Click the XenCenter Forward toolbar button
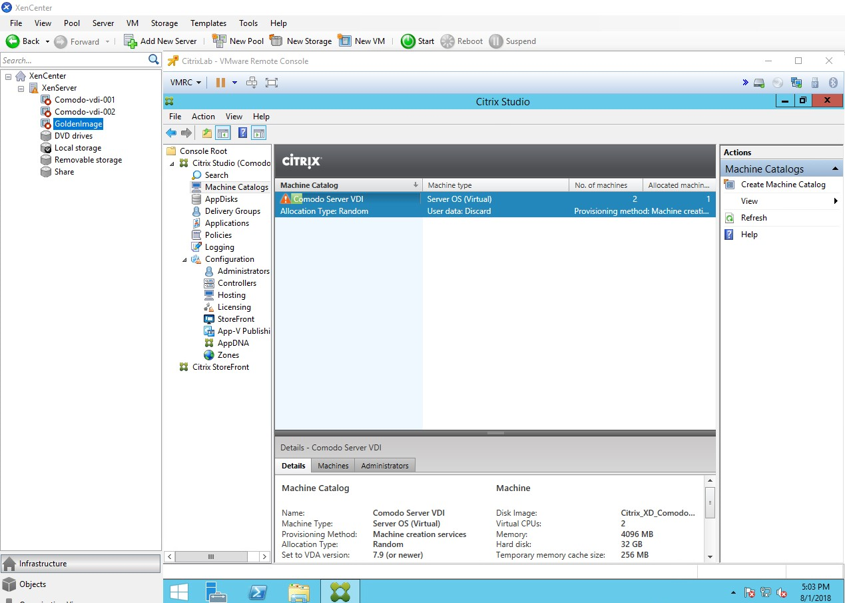845x603 pixels. click(x=77, y=41)
